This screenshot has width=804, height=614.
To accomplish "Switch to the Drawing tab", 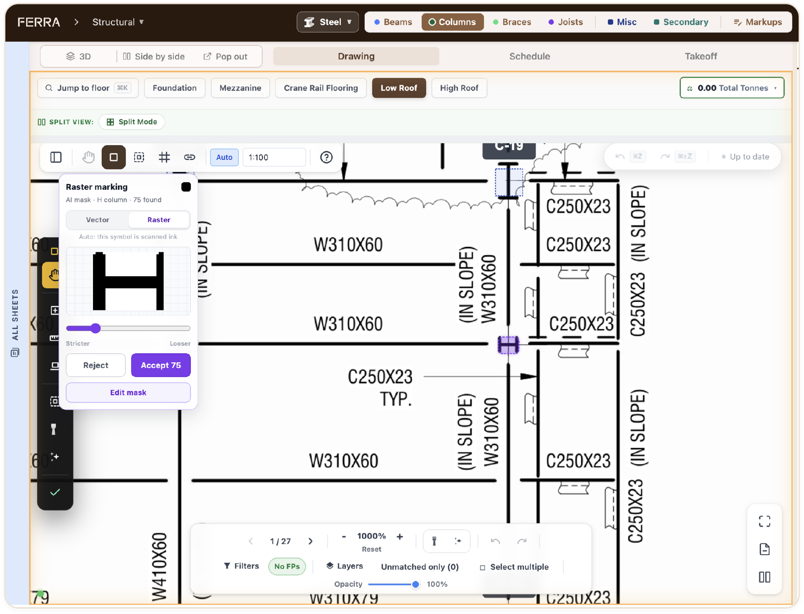I will 356,56.
